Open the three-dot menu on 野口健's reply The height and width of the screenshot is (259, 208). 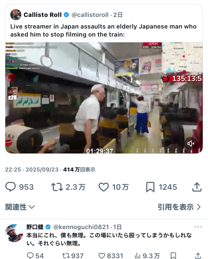click(x=198, y=227)
